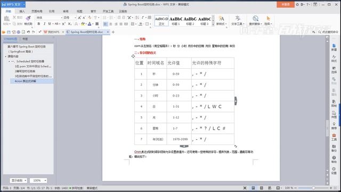This screenshot has height=192, width=341.
Task: Collapse the Scheduled 定时任务器 tree node
Action: point(10,61)
